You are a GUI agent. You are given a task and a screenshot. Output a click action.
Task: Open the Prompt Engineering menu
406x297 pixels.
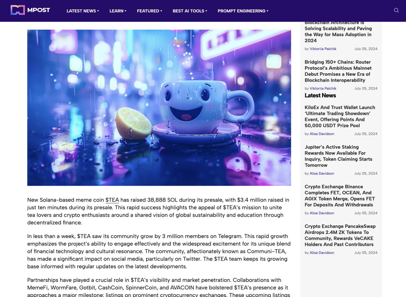[243, 11]
